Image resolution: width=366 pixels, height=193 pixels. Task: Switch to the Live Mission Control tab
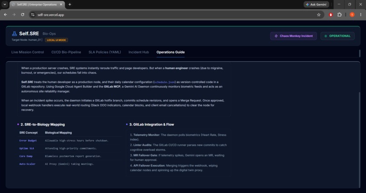(x=28, y=52)
